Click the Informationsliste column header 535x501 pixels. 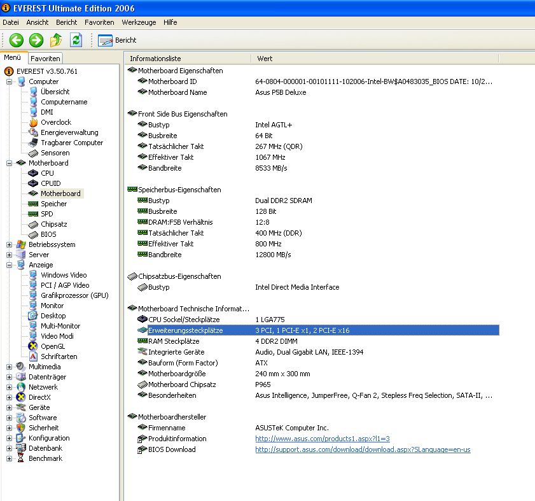188,59
